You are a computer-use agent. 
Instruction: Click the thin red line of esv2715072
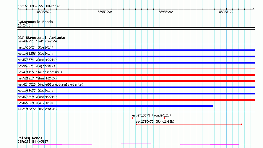pos(136,112)
